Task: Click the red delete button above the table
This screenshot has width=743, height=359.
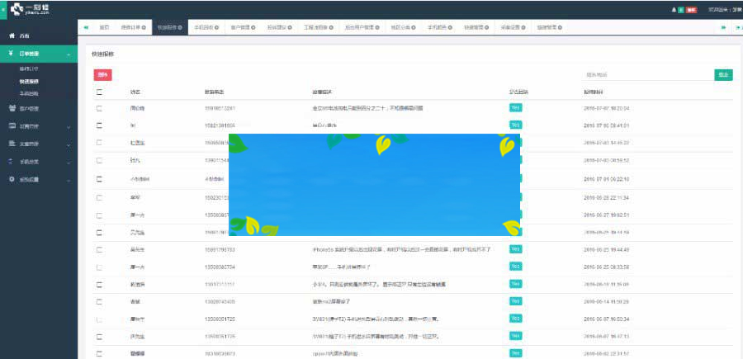Action: 103,74
